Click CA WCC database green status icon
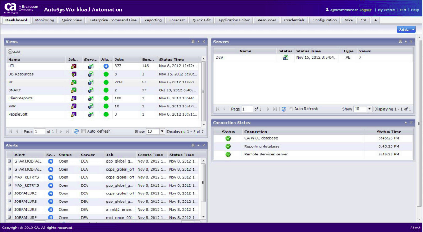Screen dimensions: 423x232 228,138
